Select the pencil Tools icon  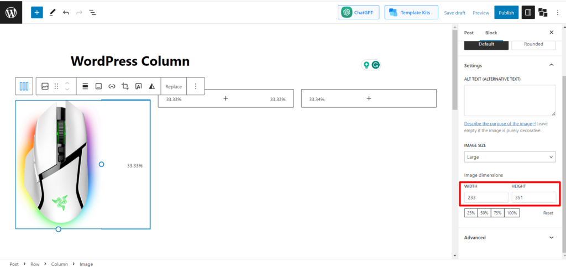(53, 13)
